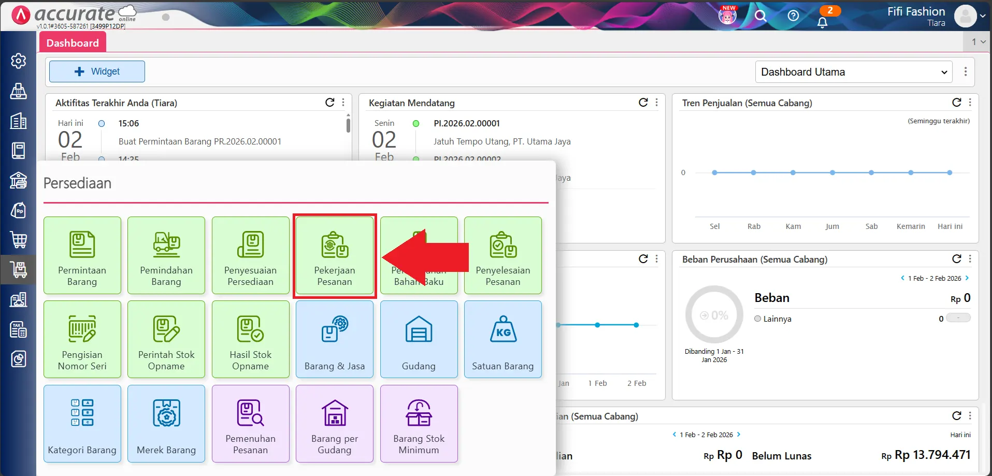
Task: Refresh the Kegiatan Mendatang widget
Action: point(643,103)
